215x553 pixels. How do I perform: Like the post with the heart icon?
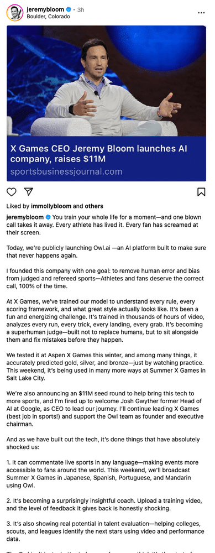tap(12, 192)
